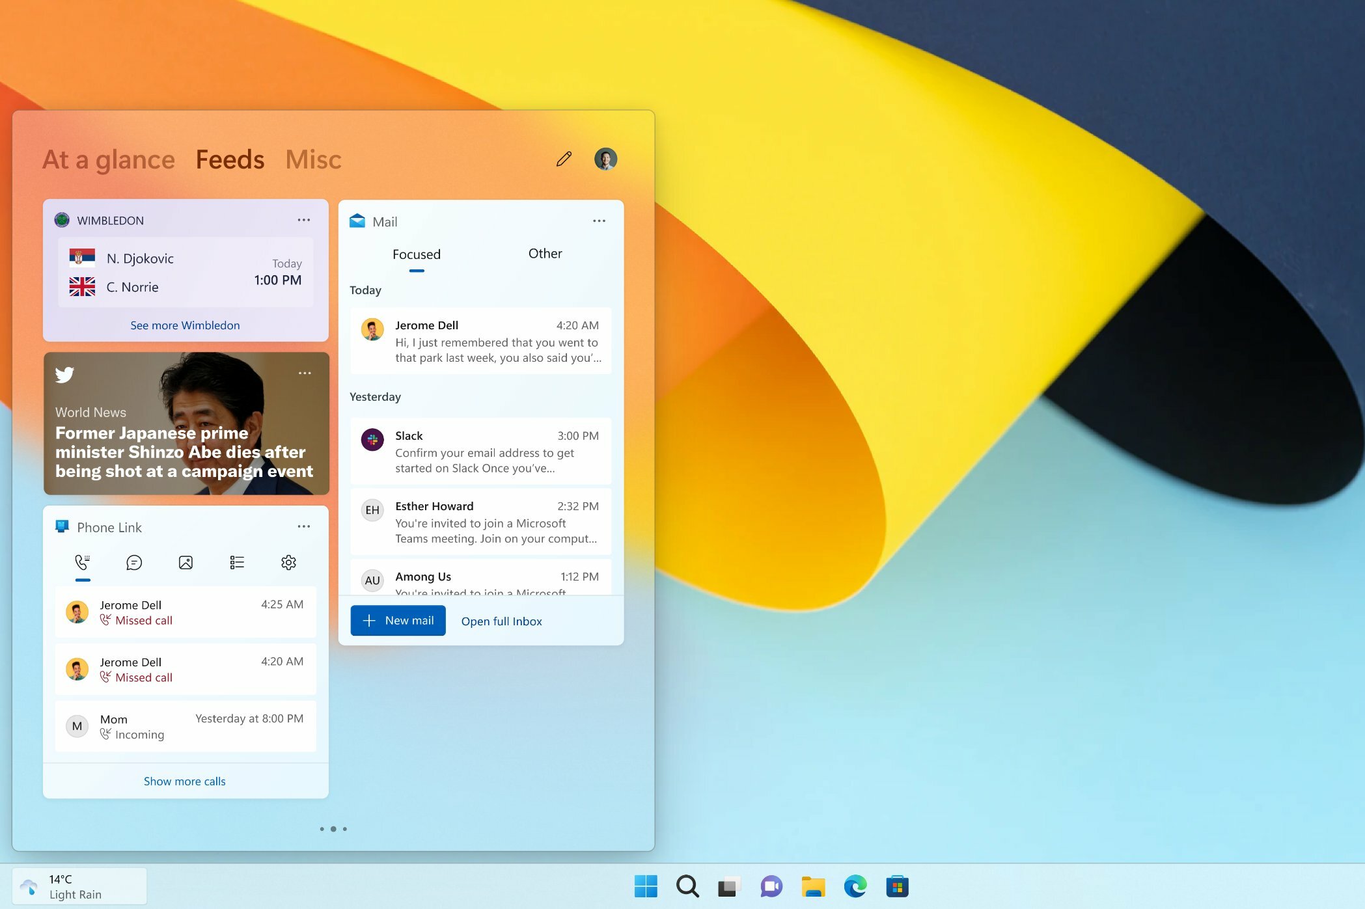Switch to the At a glance tab
1365x909 pixels.
tap(109, 159)
